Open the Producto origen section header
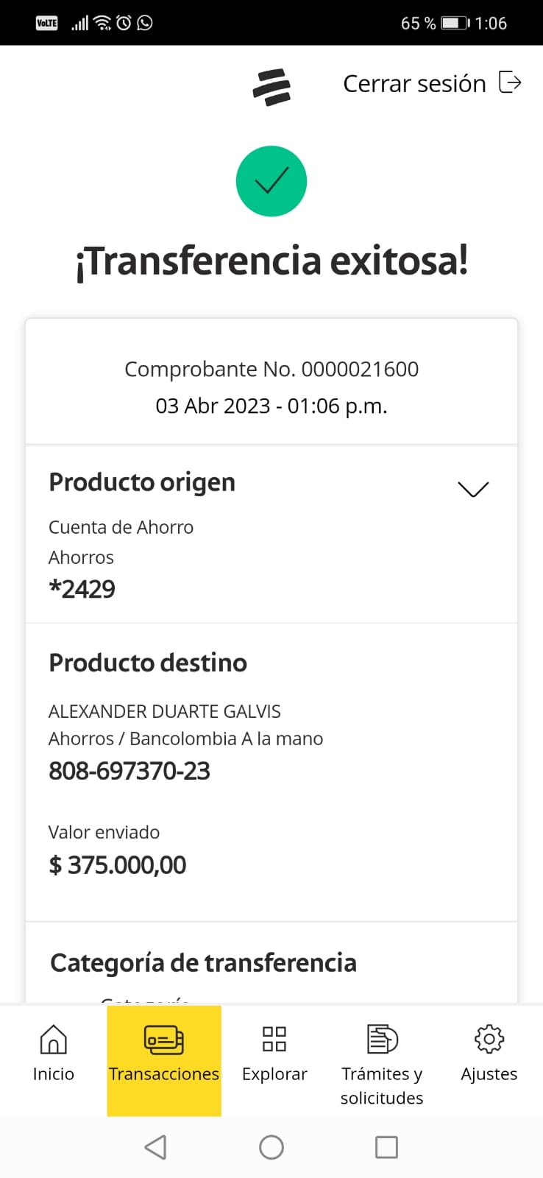Screen dimensions: 543x1178 click(x=142, y=482)
